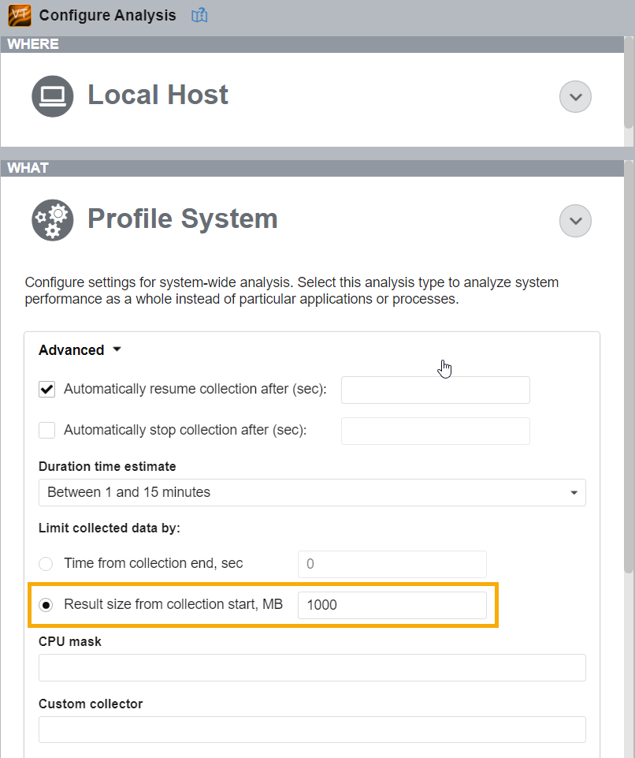
Task: Click the WHAT pane vertical scrollbar
Action: (x=629, y=394)
